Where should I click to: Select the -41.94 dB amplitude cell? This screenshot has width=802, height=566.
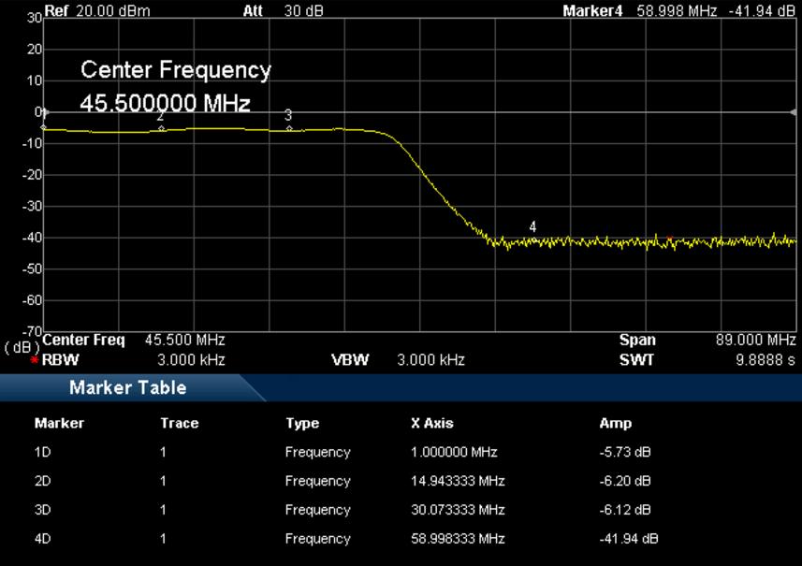628,539
